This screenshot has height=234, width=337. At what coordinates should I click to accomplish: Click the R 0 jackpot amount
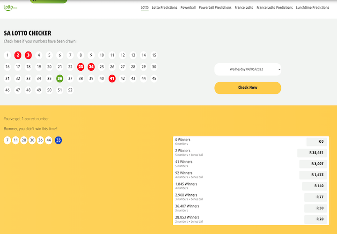click(316, 142)
